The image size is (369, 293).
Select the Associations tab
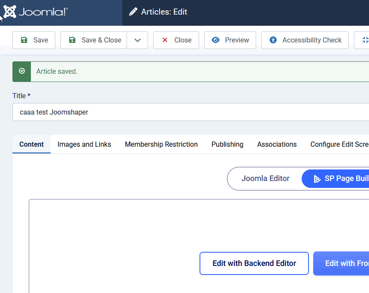(x=277, y=144)
